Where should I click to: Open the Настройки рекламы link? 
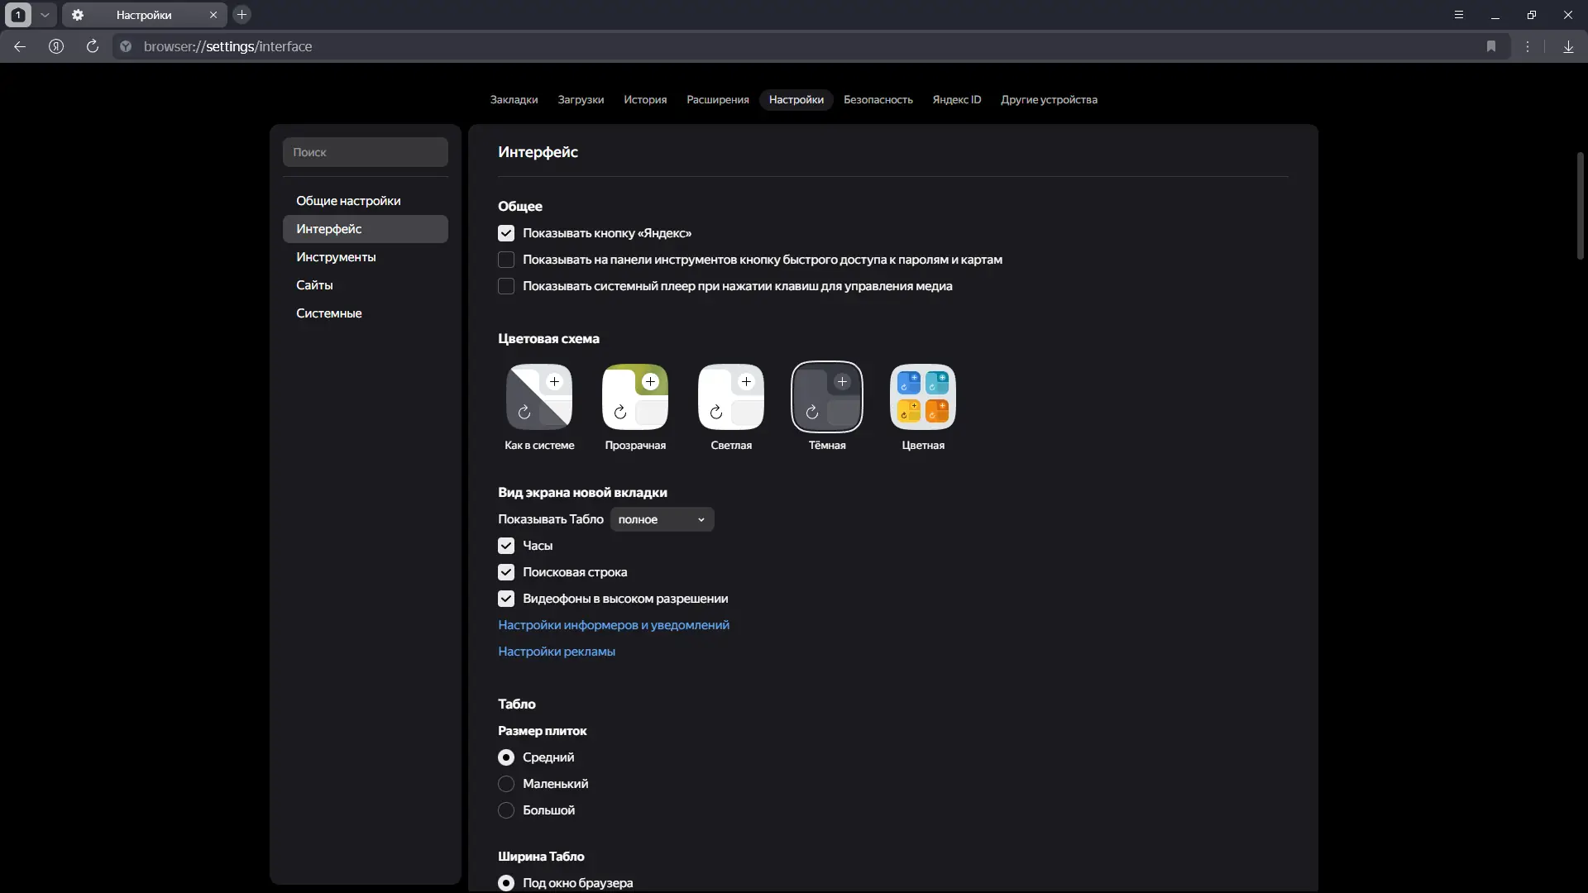click(x=556, y=652)
